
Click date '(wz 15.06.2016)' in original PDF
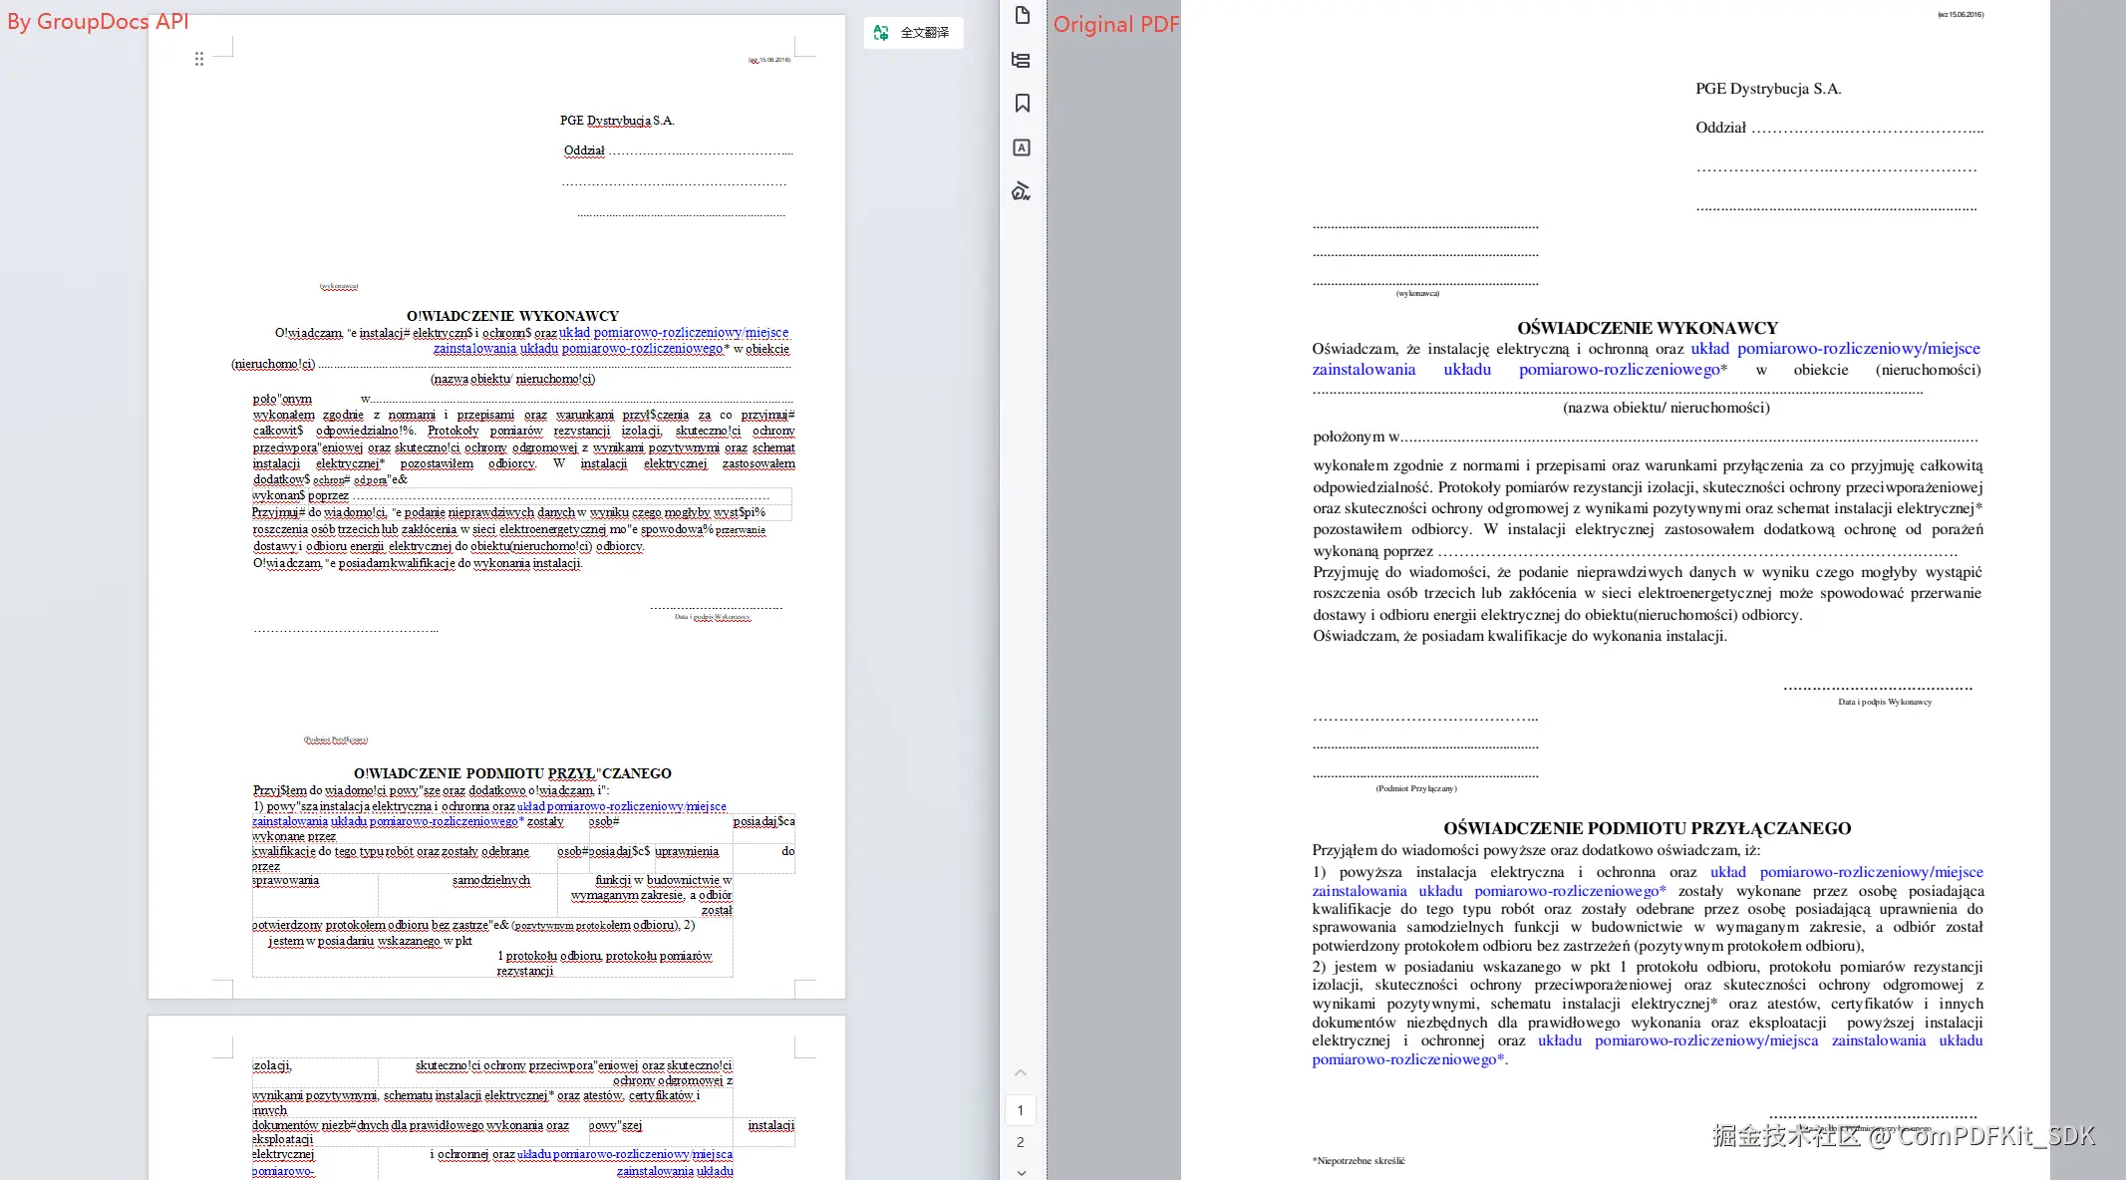pyautogui.click(x=1961, y=15)
